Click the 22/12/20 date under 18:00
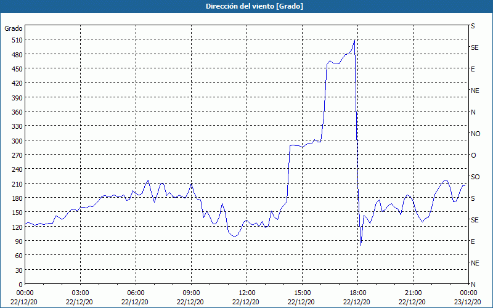Screen dimensions: 493x308 tap(357, 302)
